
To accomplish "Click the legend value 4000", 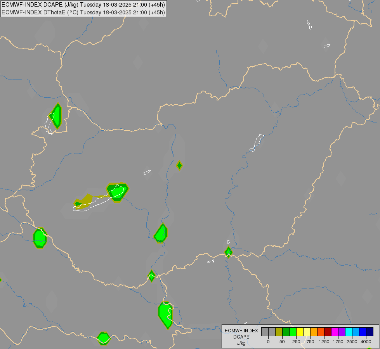I will [366, 342].
